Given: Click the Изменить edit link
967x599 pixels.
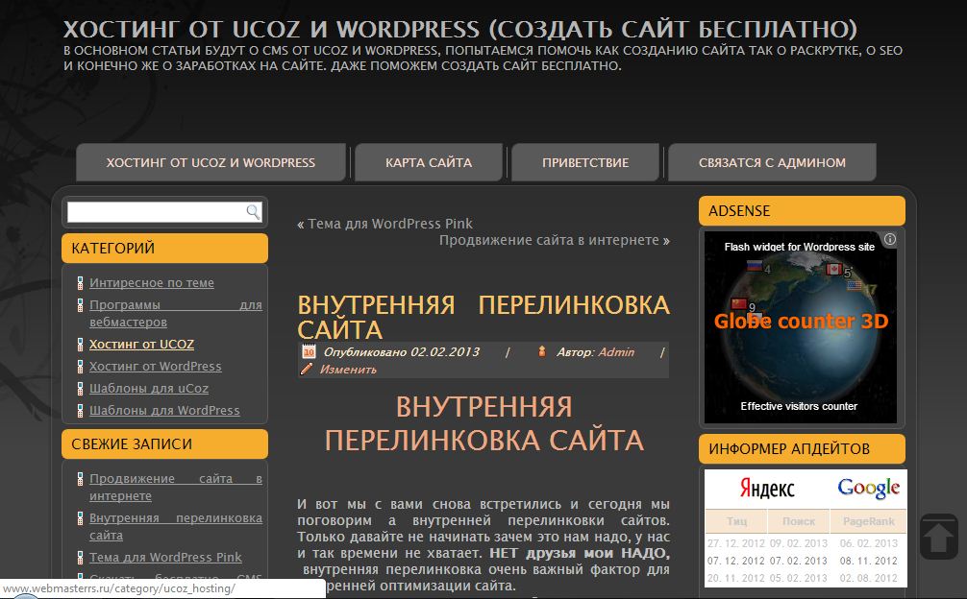Looking at the screenshot, I should coord(348,370).
